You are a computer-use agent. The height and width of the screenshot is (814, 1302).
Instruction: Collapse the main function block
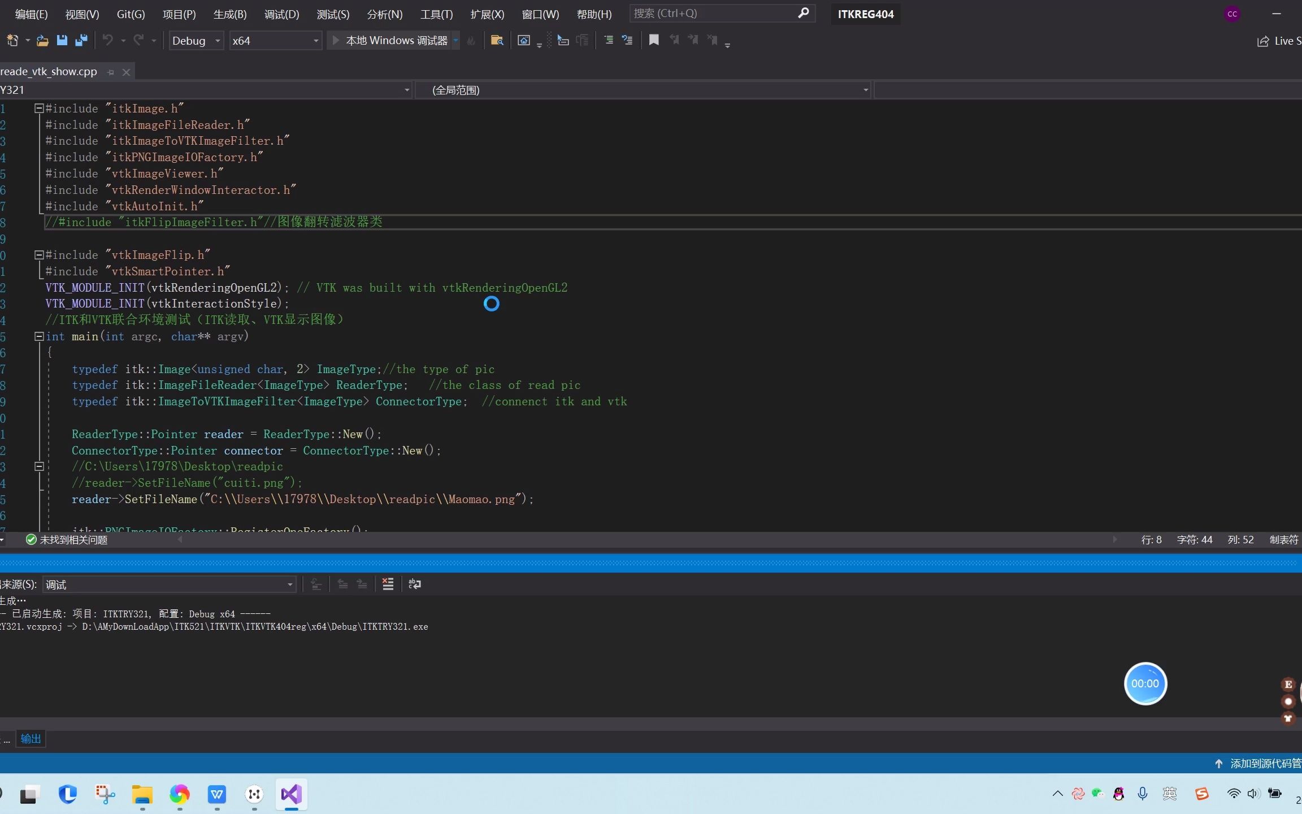(x=39, y=336)
